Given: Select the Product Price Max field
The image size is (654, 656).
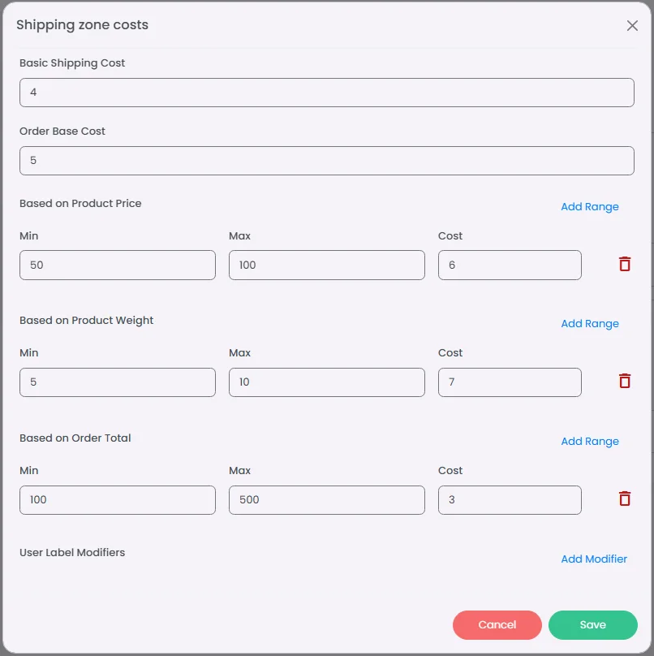Looking at the screenshot, I should click(326, 265).
